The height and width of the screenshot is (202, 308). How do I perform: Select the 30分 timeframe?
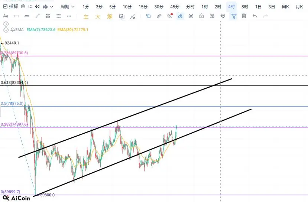pos(159,7)
